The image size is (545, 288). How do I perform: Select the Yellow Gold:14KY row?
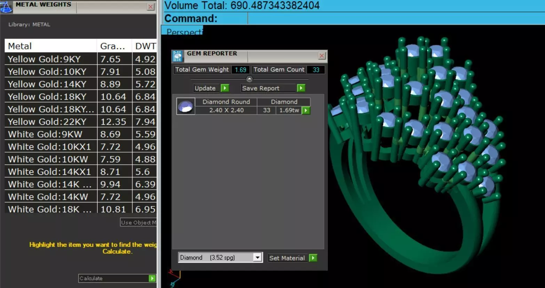[x=80, y=84]
